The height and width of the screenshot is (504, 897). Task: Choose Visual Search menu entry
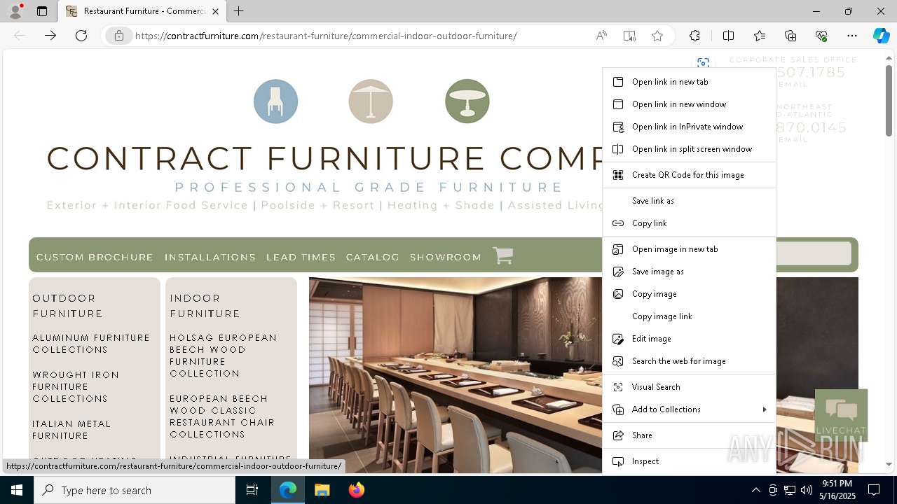coord(689,387)
